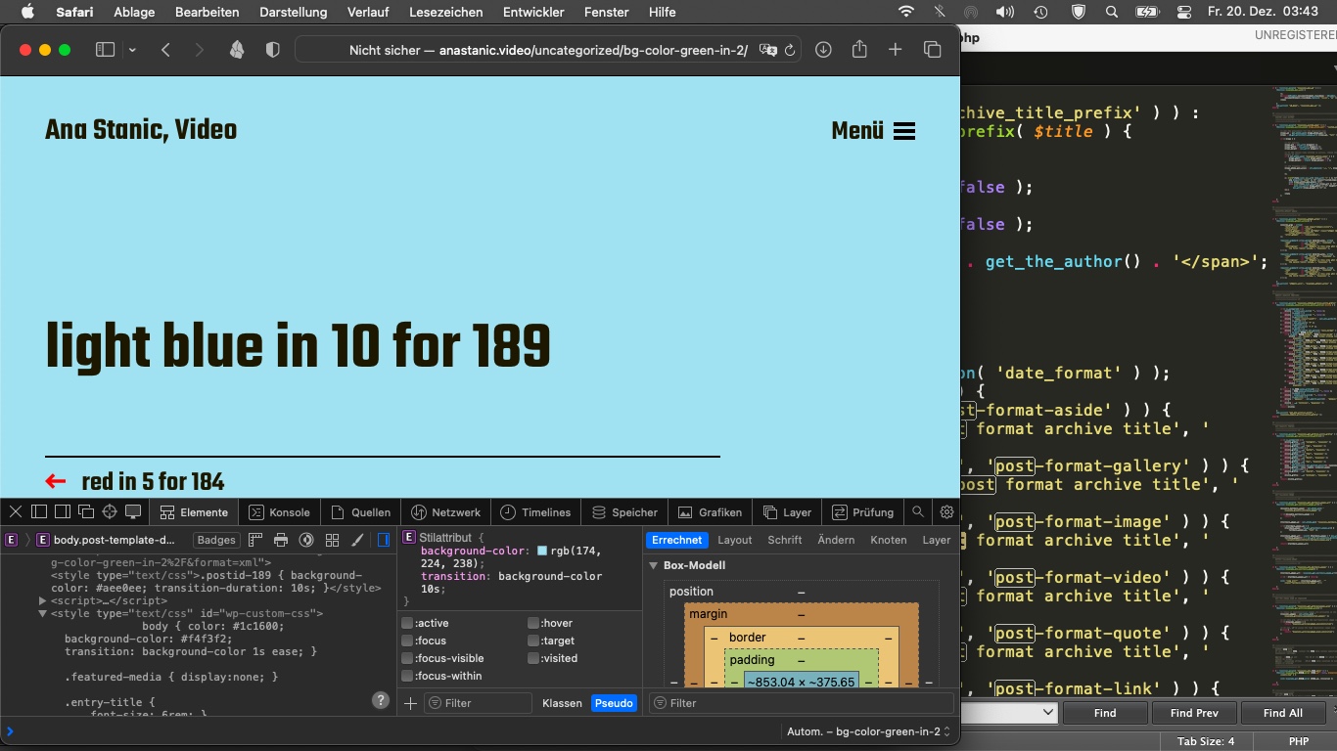The width and height of the screenshot is (1337, 751).
Task: Go back to the previous page in Safari
Action: tap(165, 50)
